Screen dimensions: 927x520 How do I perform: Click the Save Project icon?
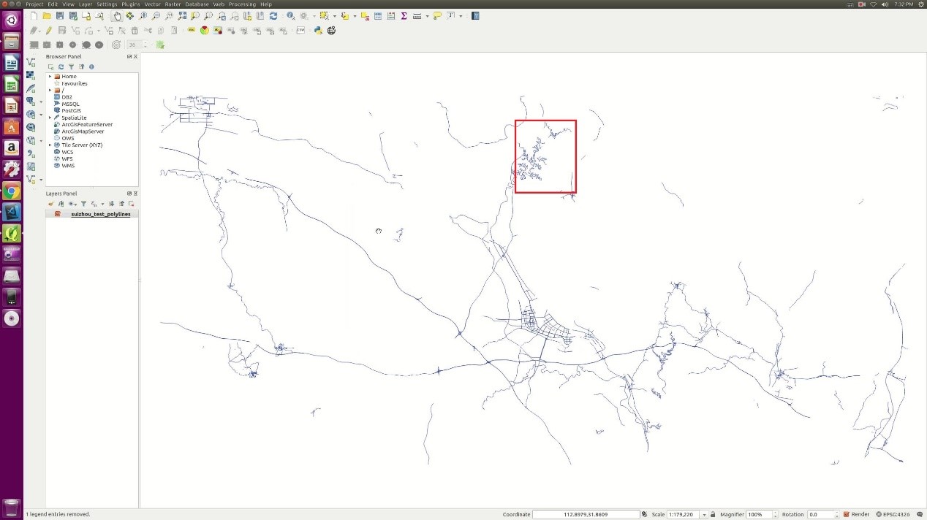(x=60, y=16)
